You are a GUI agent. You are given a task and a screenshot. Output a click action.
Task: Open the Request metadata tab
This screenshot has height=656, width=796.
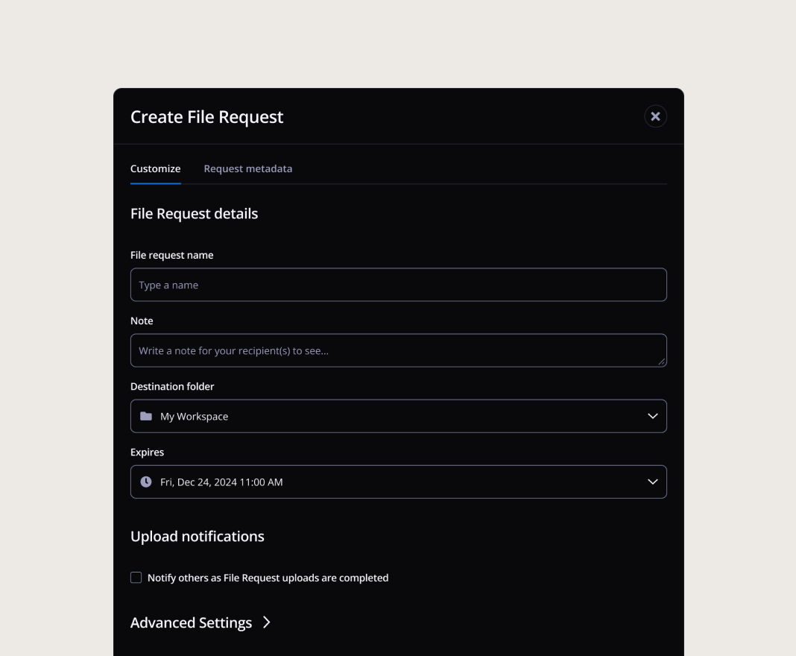coord(247,168)
